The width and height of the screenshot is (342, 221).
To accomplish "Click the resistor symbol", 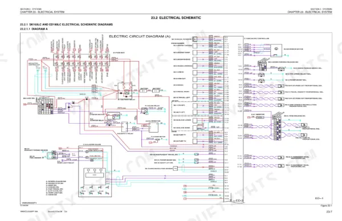I will pyautogui.click(x=259, y=117).
